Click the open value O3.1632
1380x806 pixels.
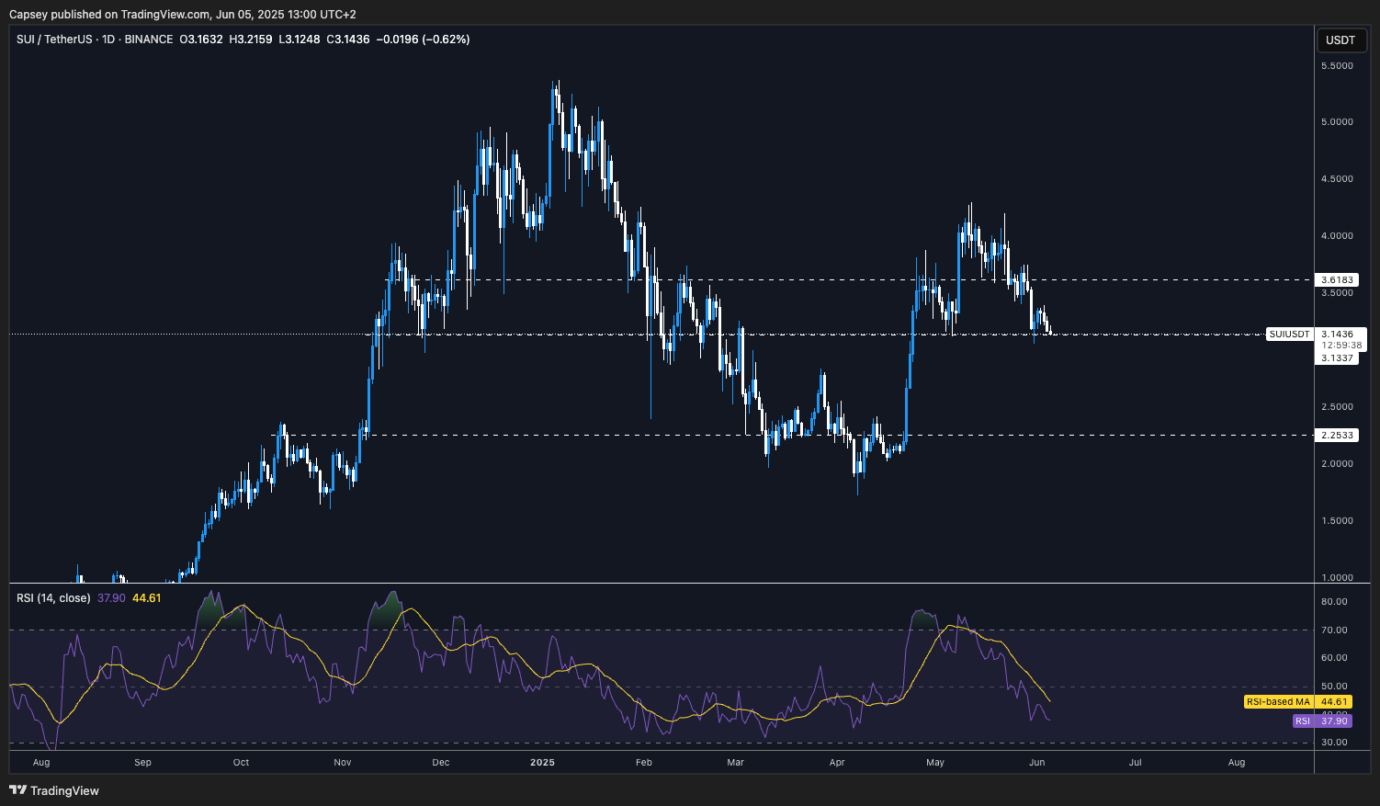(x=201, y=40)
